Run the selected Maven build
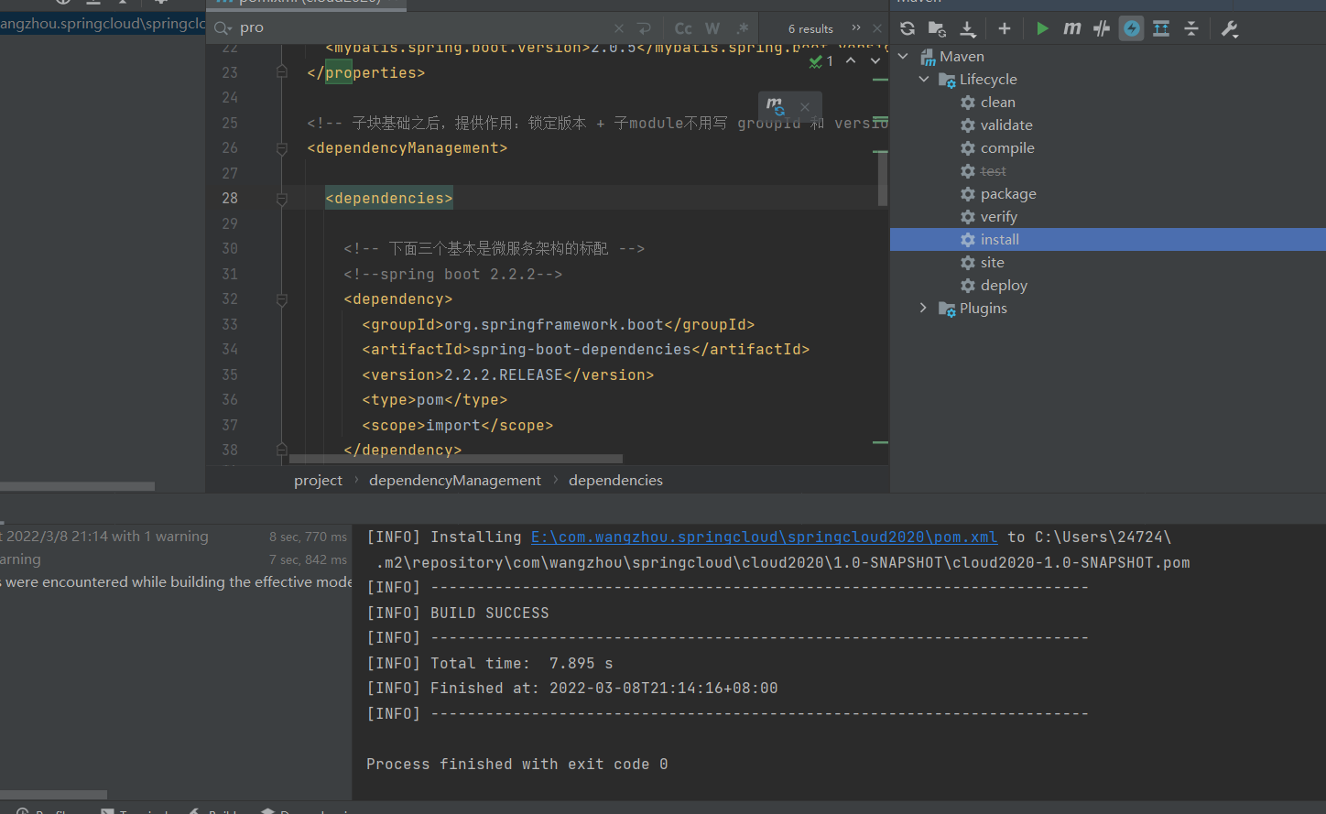This screenshot has height=814, width=1326. pos(1042,28)
